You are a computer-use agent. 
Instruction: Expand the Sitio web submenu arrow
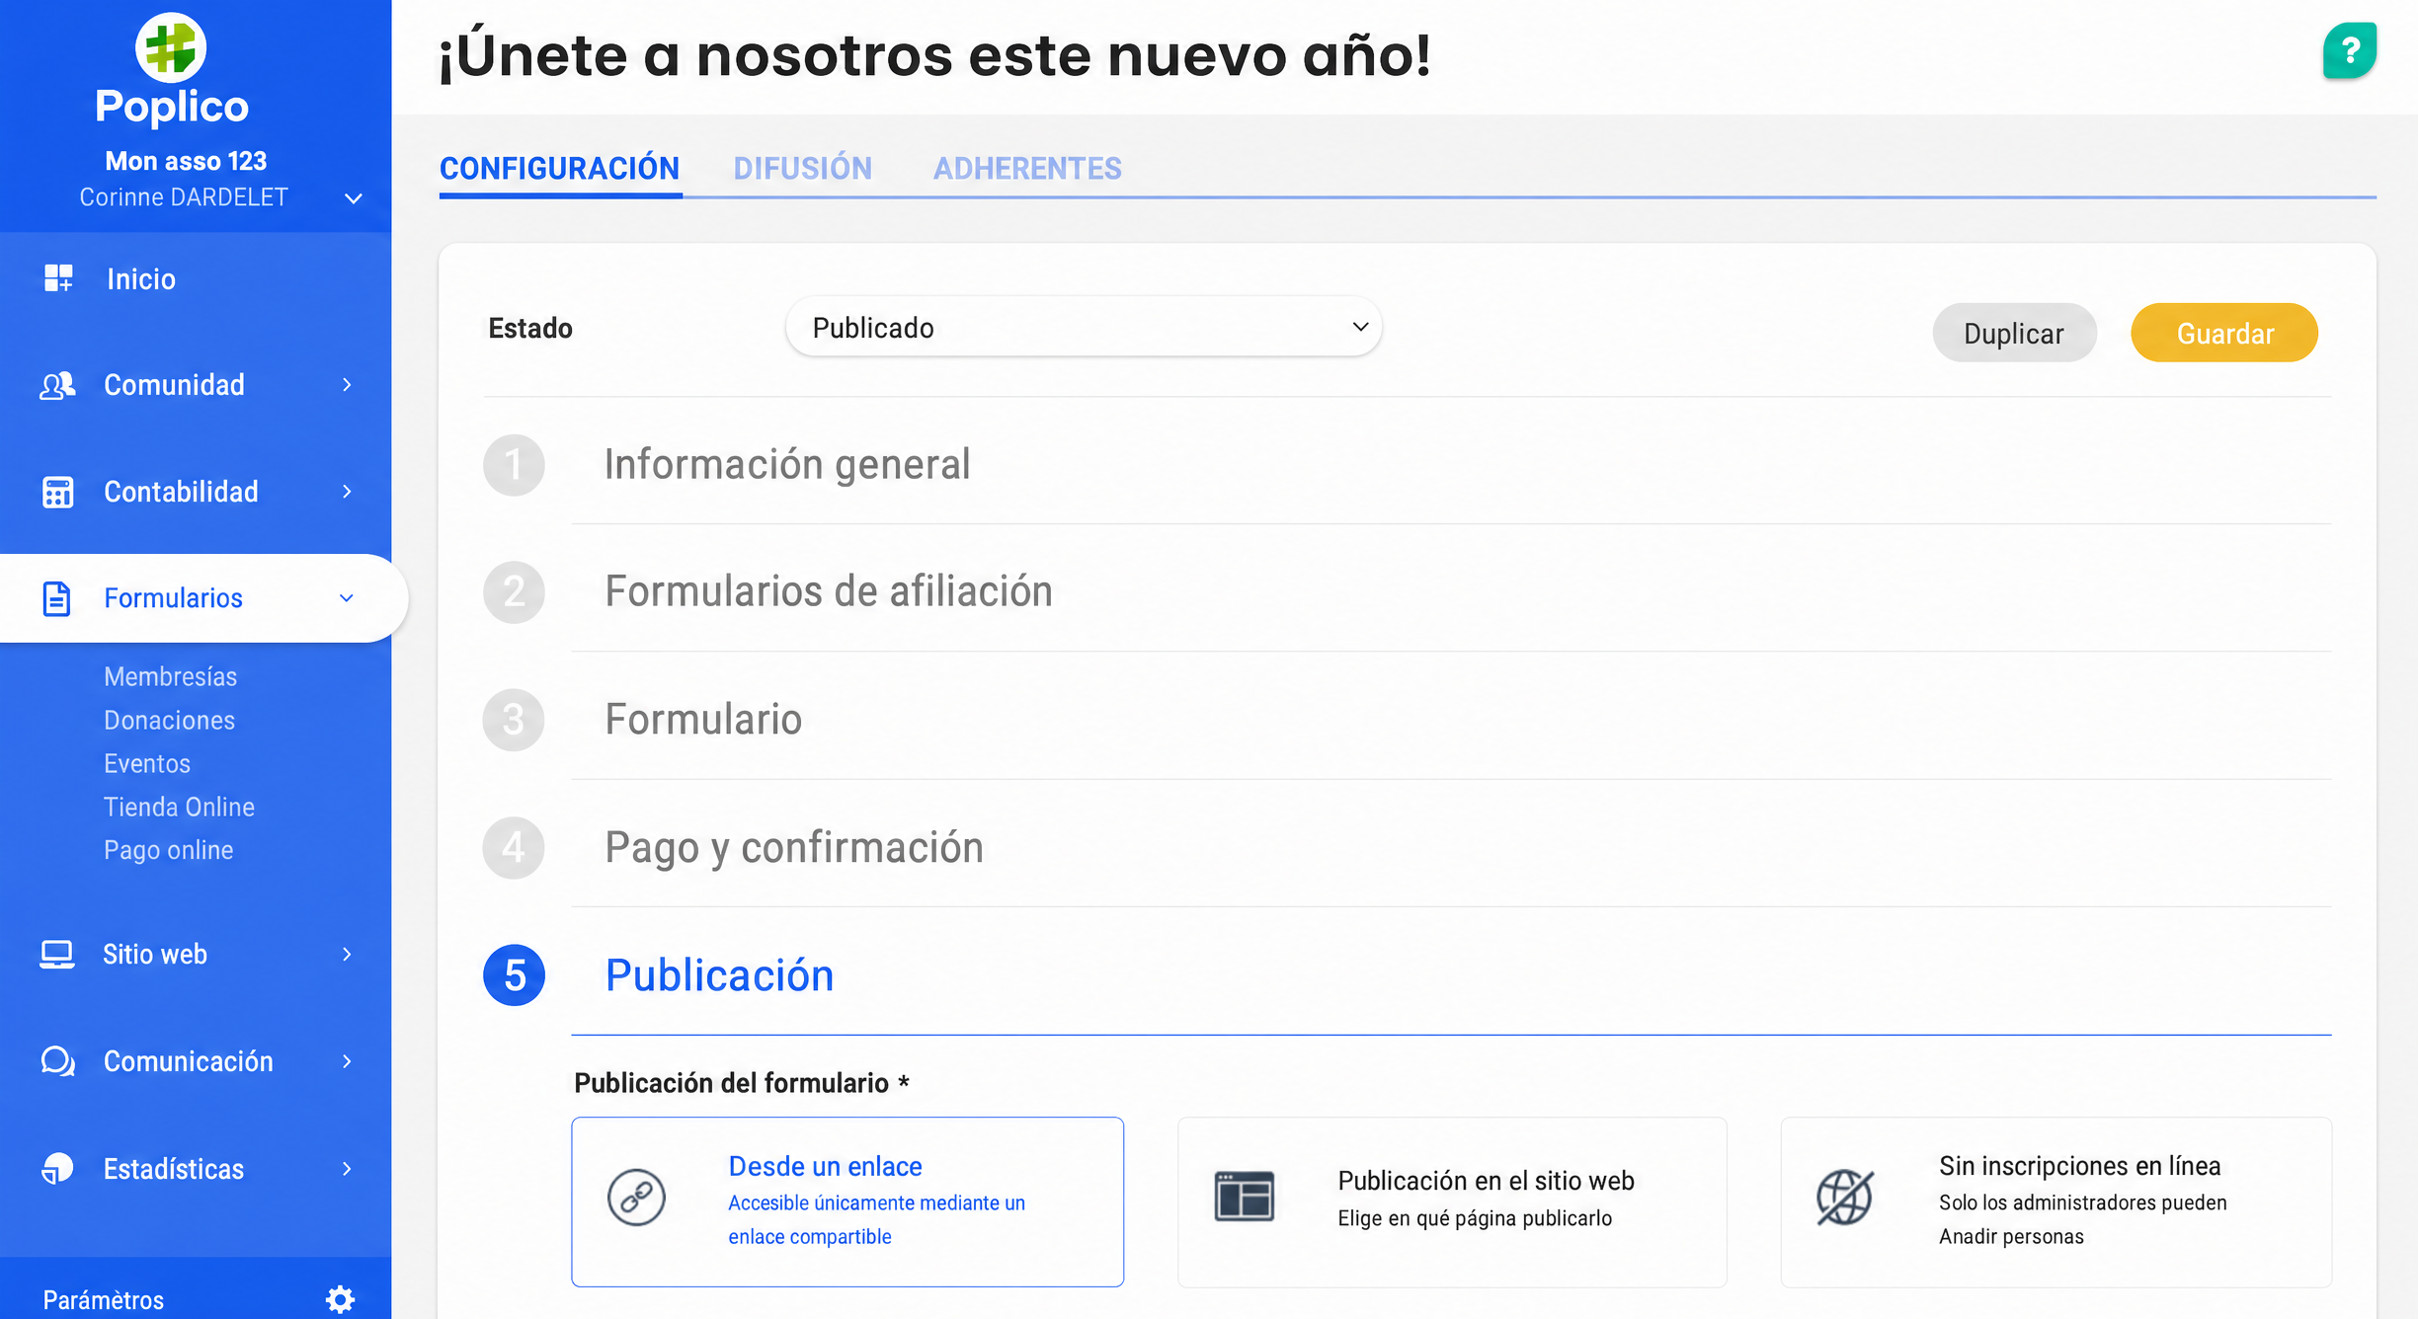click(x=347, y=954)
